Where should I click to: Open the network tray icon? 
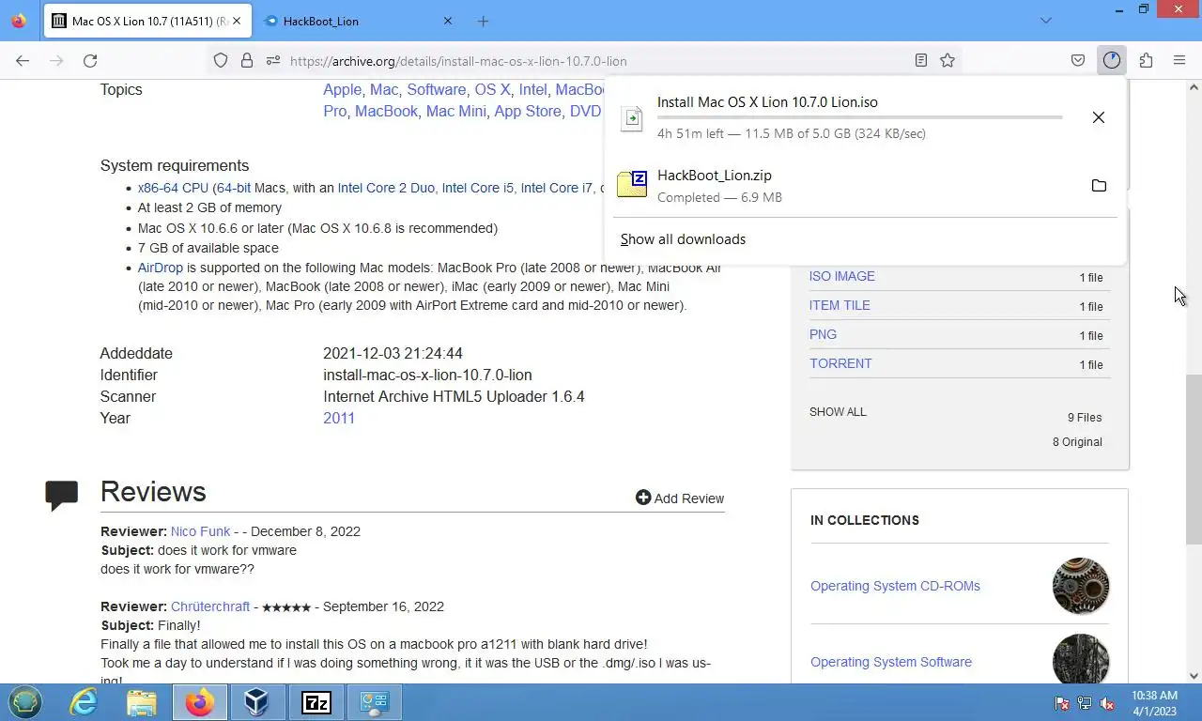1085,703
